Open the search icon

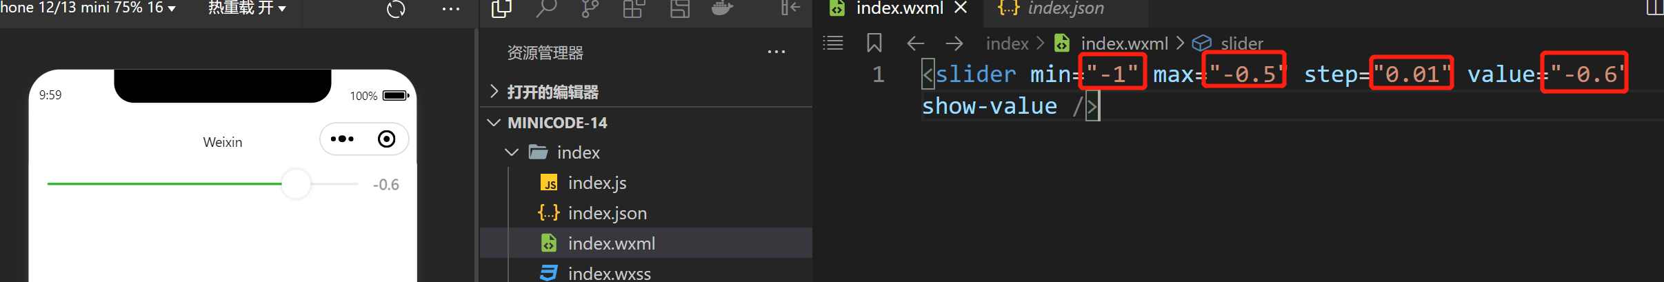(x=545, y=9)
